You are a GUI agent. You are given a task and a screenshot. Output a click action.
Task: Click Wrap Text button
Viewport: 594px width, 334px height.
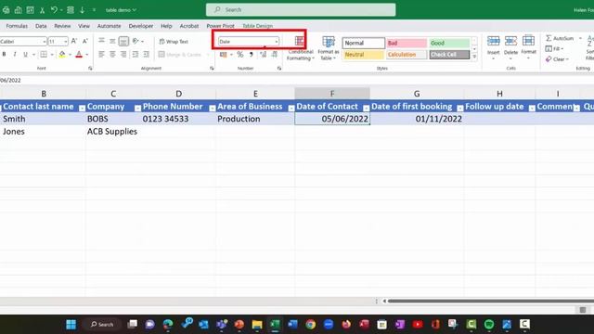coord(174,41)
